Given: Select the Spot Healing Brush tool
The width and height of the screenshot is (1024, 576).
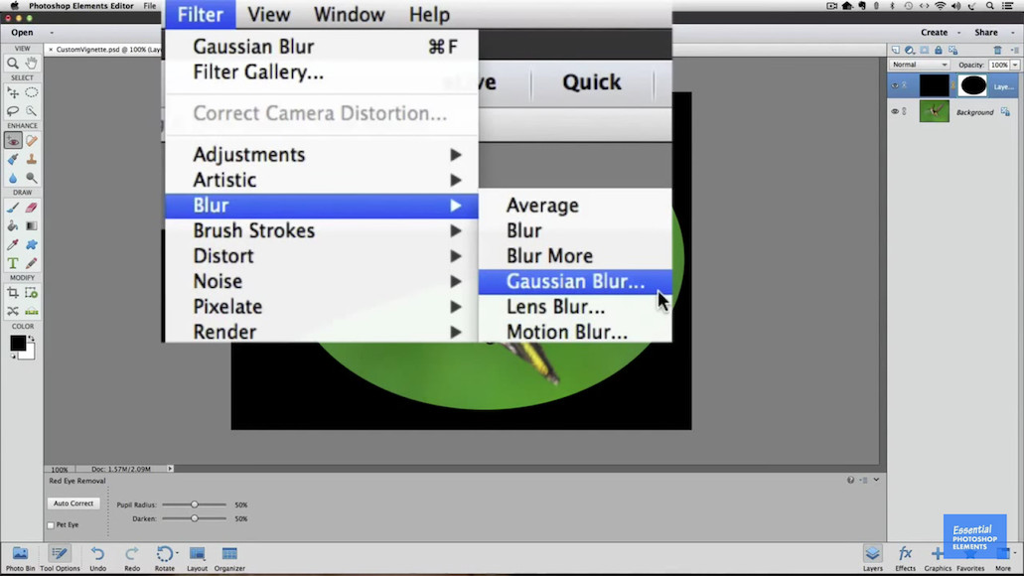Looking at the screenshot, I should (32, 140).
